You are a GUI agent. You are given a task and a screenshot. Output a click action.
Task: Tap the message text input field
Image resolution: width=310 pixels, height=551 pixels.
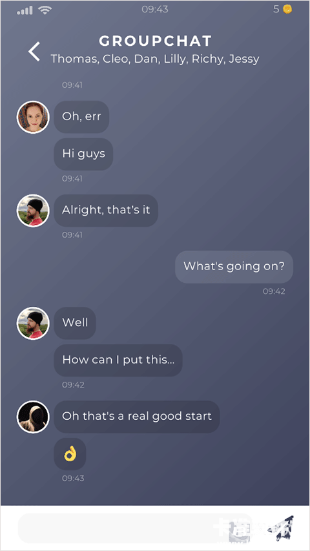pos(136,528)
